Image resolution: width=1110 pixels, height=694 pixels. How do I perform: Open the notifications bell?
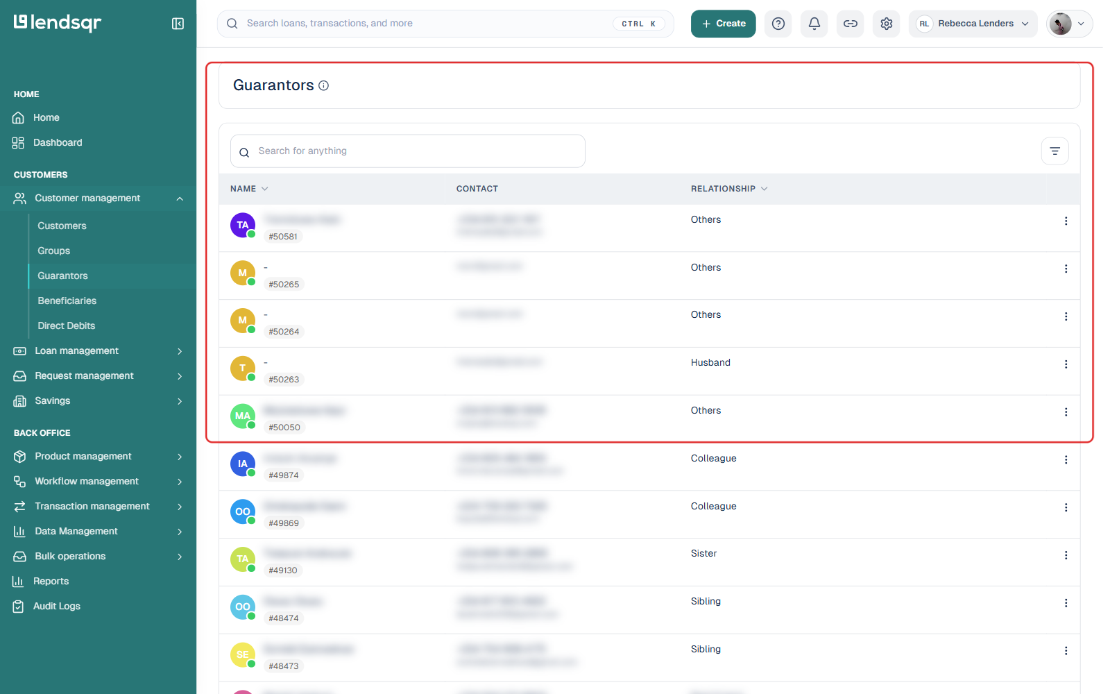point(814,24)
